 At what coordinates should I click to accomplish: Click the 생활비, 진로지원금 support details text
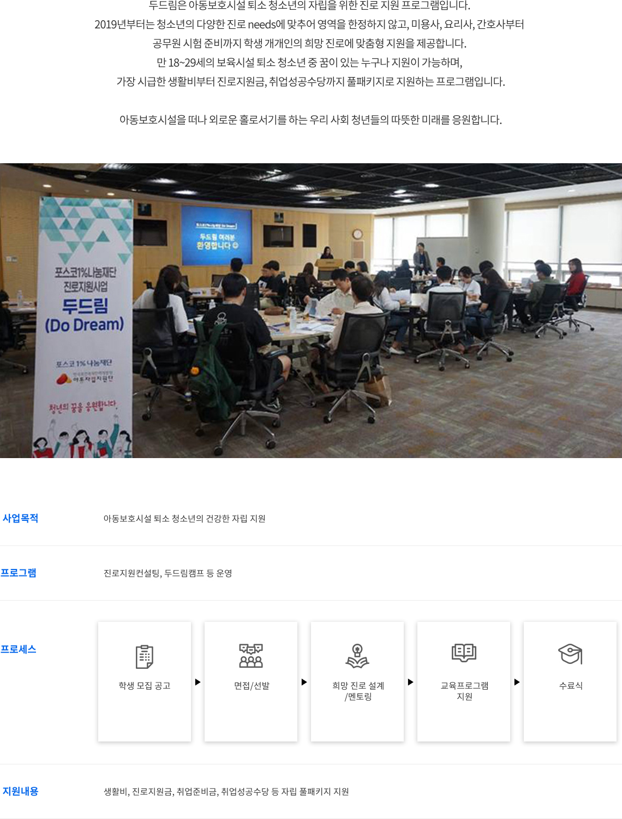click(226, 792)
